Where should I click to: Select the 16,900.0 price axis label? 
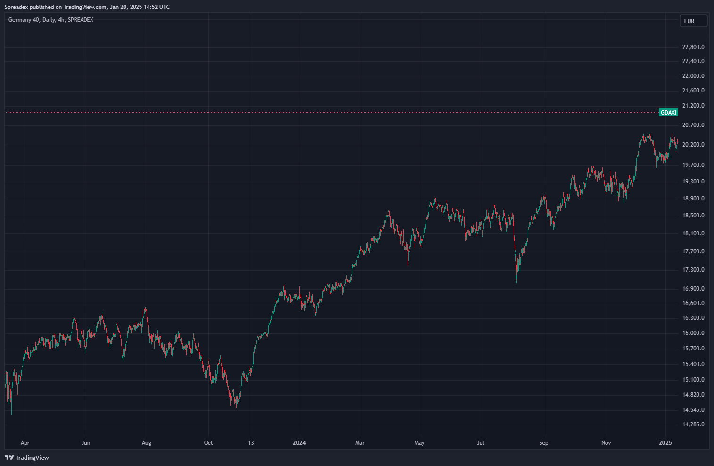(693, 289)
